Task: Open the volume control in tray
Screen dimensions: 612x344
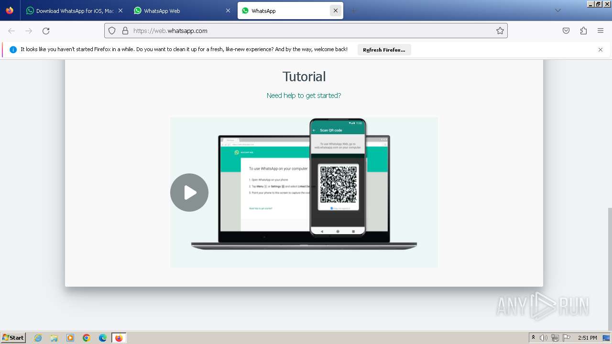Action: pos(544,338)
